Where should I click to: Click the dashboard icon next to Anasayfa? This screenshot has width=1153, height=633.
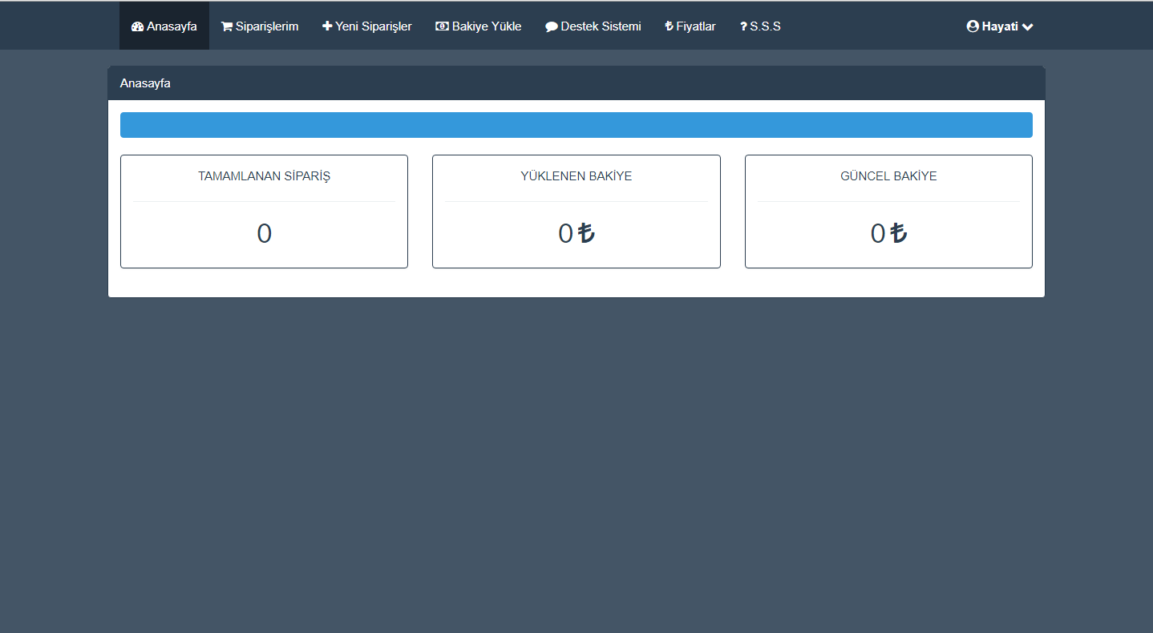[139, 26]
